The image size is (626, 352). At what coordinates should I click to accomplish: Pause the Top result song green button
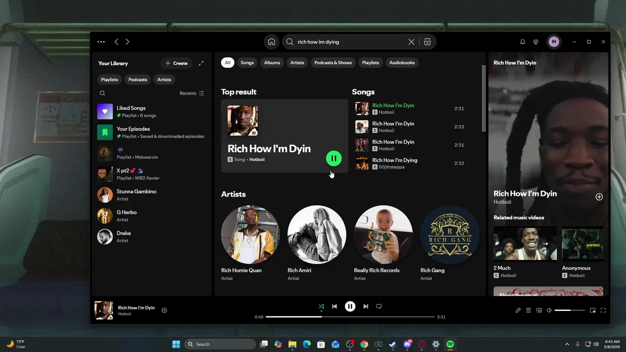334,158
